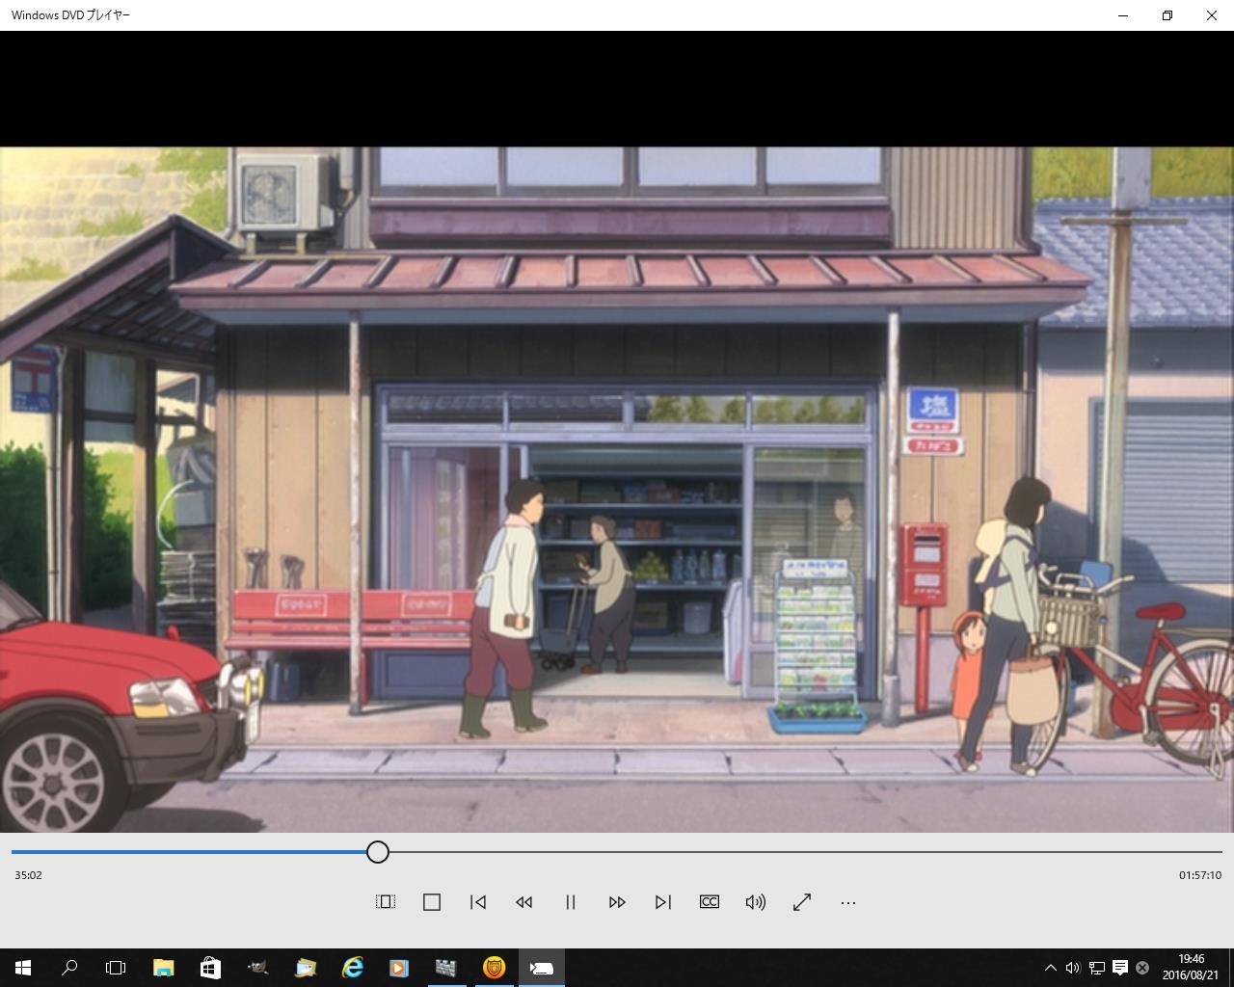1234x987 pixels.
Task: Open network status in system tray
Action: 1097,968
